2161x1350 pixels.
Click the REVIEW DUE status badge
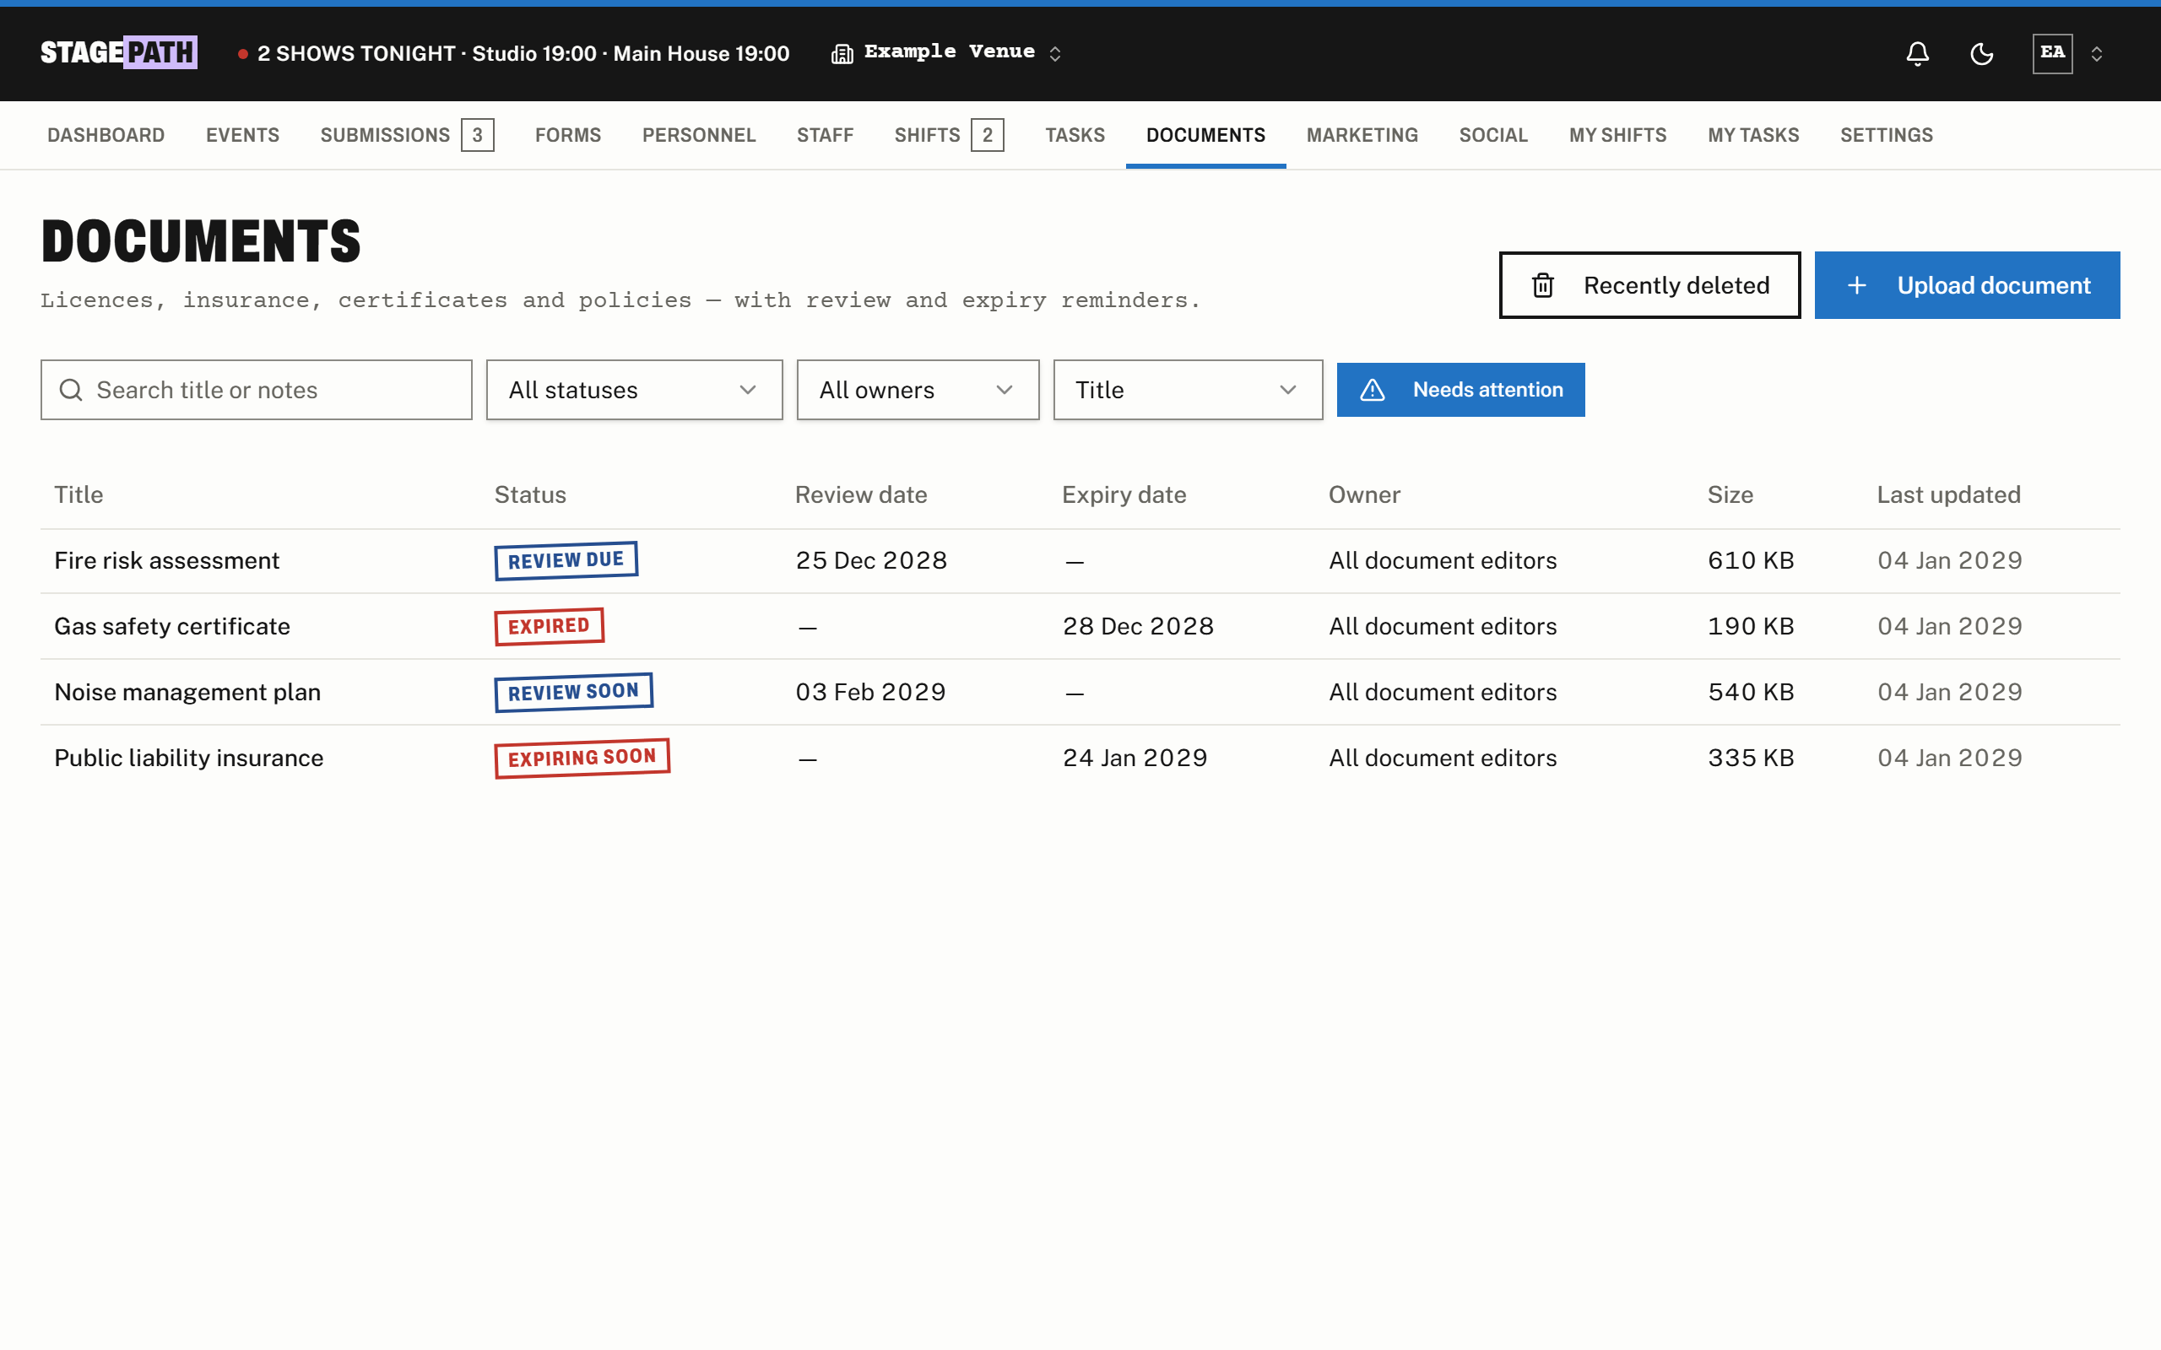tap(566, 561)
